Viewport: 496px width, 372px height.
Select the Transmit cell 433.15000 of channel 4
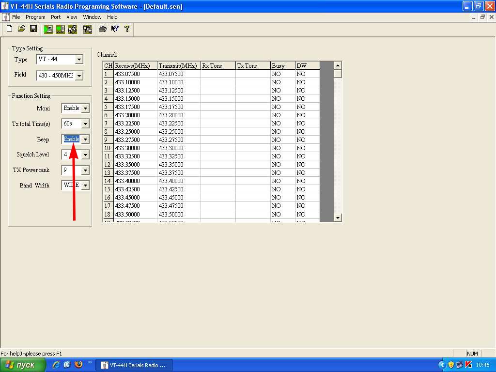click(x=179, y=99)
